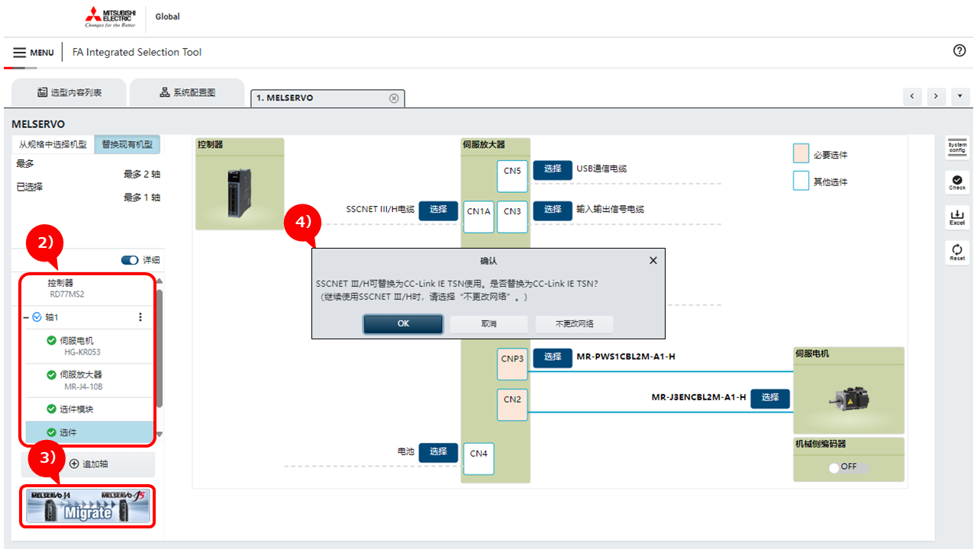Go to previous tab with left arrow
This screenshot has width=977, height=549.
click(912, 97)
